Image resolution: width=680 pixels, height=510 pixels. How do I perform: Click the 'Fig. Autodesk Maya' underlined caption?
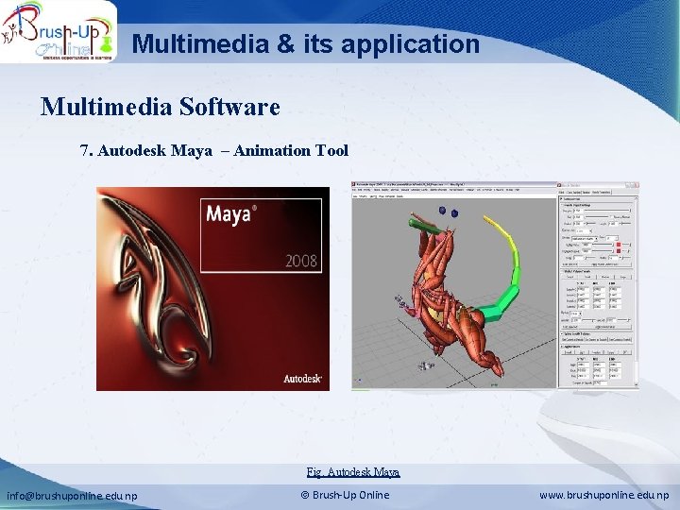353,472
